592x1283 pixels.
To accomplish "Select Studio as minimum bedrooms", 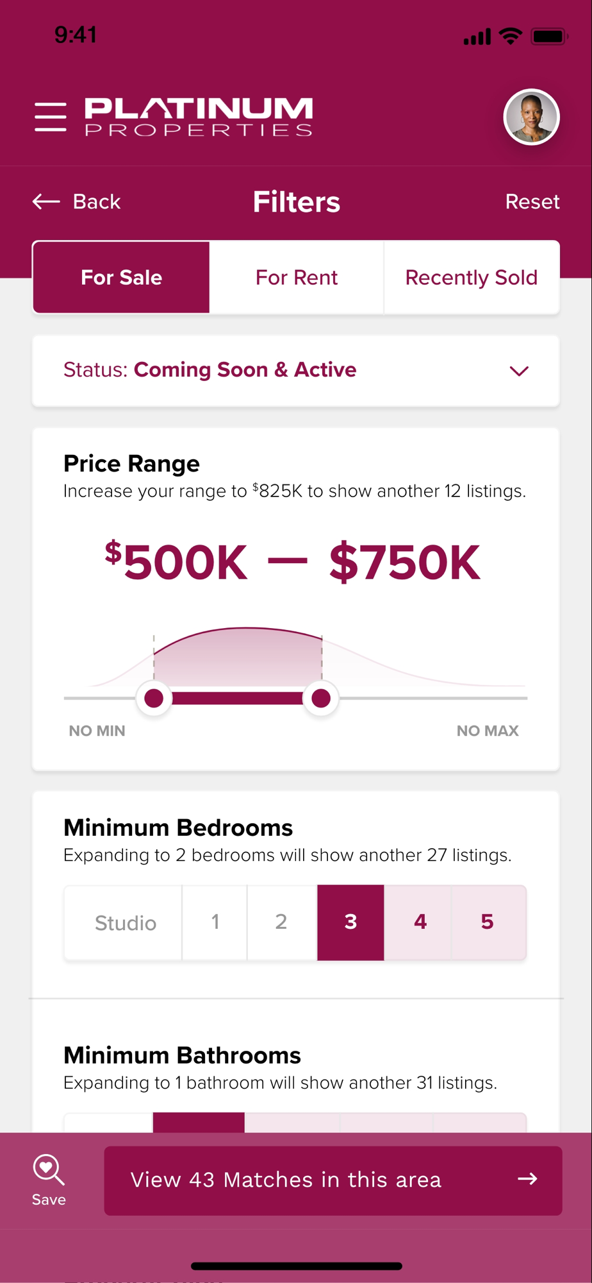I will click(125, 922).
